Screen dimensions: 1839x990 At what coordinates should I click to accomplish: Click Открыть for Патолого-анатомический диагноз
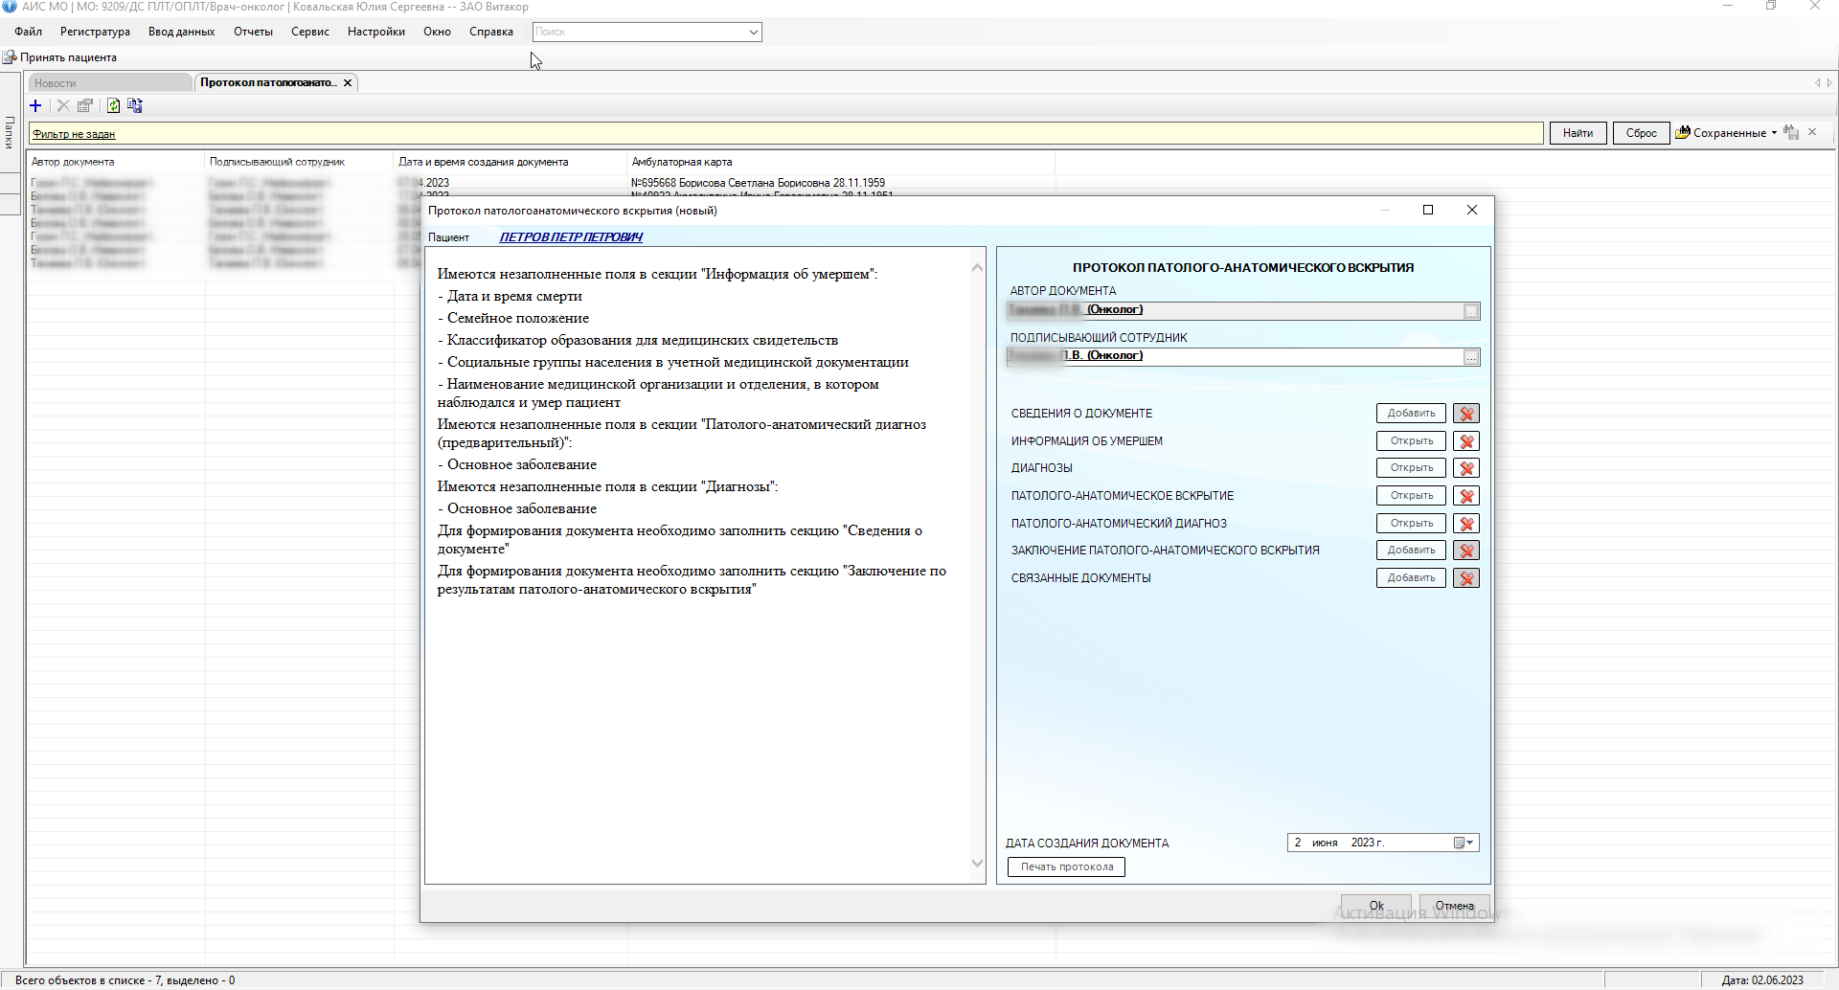click(1411, 524)
